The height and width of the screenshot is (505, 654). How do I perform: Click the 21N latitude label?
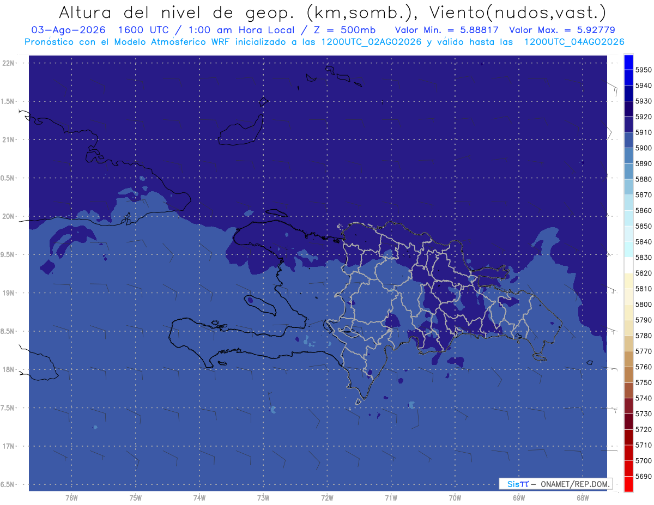(9, 140)
